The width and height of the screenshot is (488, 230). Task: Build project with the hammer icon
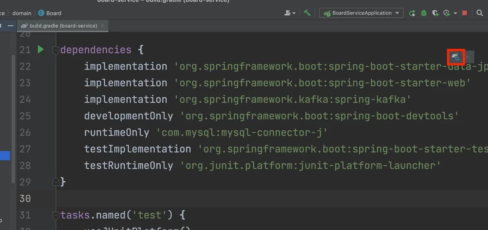[x=307, y=13]
